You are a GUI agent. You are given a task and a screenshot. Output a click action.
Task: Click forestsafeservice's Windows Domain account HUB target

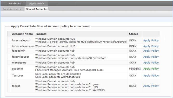(55, 46)
